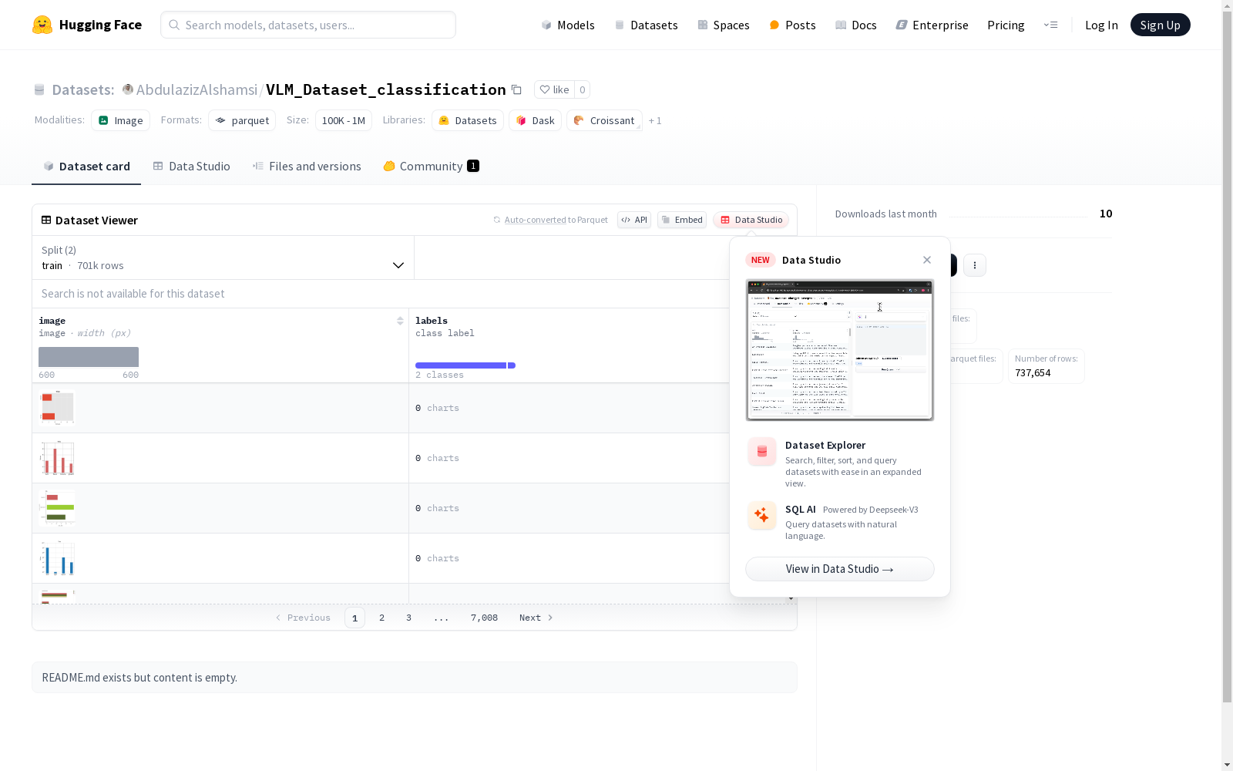Select page 1 in pagination
Screen dimensions: 1233x771
coord(354,618)
